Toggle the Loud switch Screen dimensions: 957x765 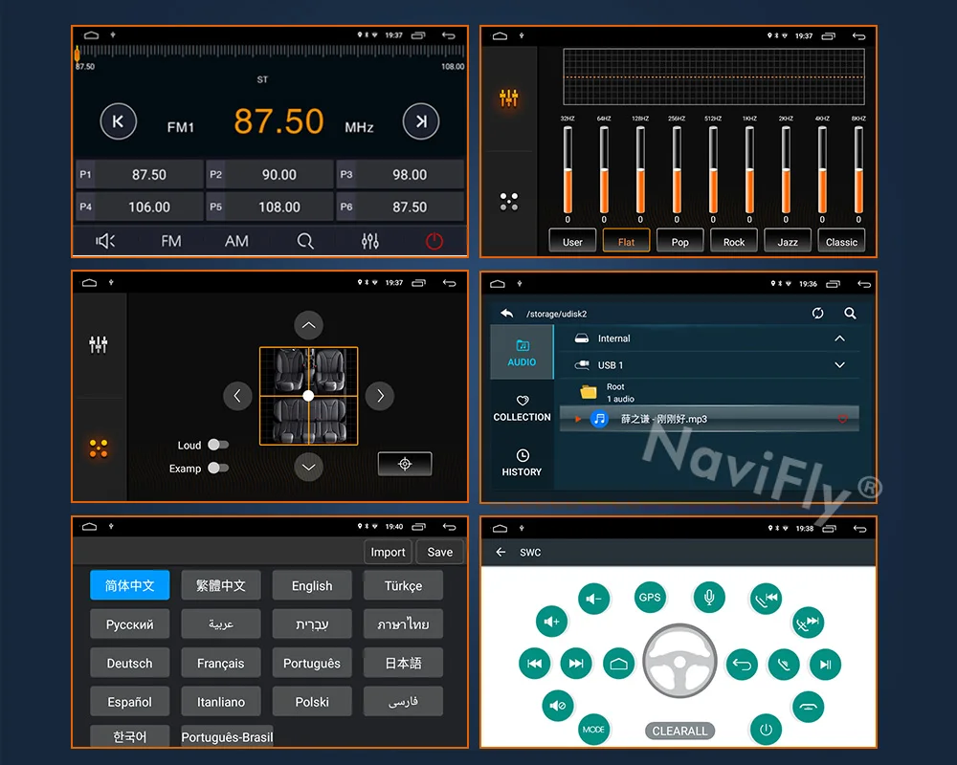(x=218, y=445)
